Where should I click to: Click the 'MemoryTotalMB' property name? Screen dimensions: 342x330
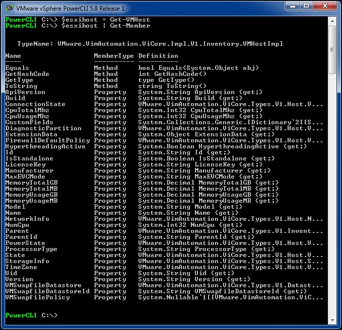tap(31, 189)
